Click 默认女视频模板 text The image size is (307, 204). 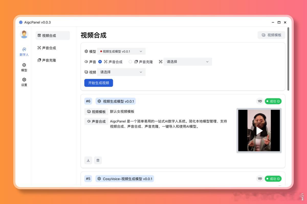coord(122,111)
